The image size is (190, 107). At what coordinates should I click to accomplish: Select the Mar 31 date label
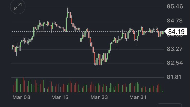coord(138,97)
